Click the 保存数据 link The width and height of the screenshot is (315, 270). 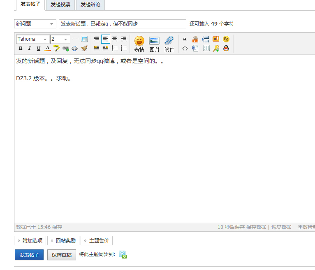point(256,227)
